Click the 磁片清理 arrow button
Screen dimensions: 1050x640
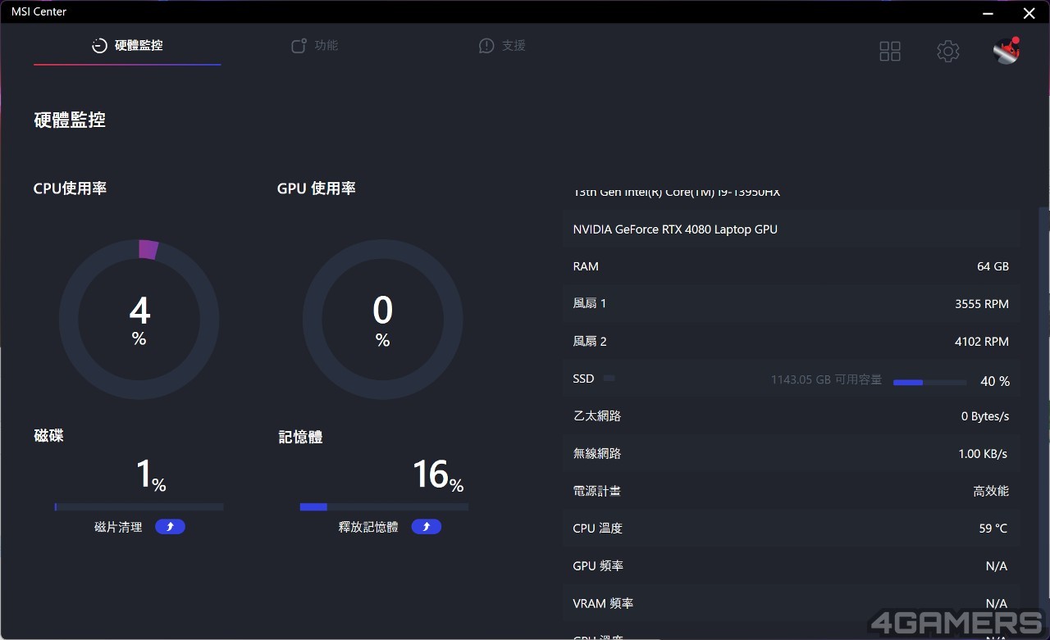[170, 527]
